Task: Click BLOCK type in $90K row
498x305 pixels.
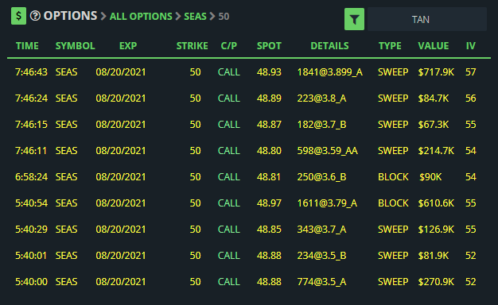Action: pyautogui.click(x=393, y=177)
